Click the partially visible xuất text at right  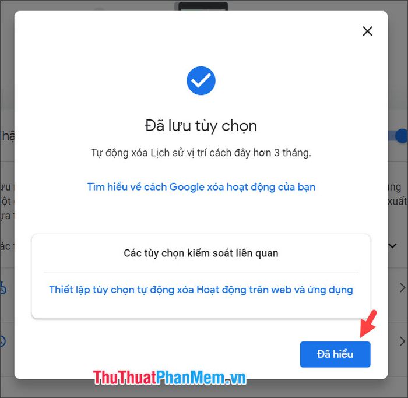[397, 201]
